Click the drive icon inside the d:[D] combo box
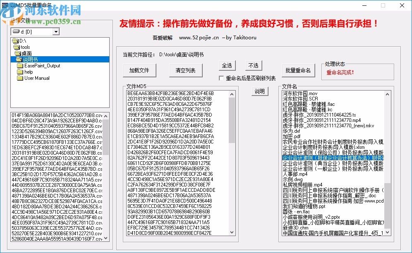Screen dimensions: 412x253 click(x=17, y=31)
